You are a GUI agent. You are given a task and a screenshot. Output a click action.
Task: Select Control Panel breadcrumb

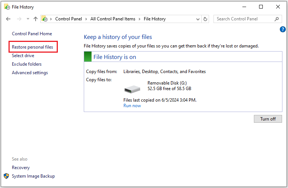[x=69, y=19]
